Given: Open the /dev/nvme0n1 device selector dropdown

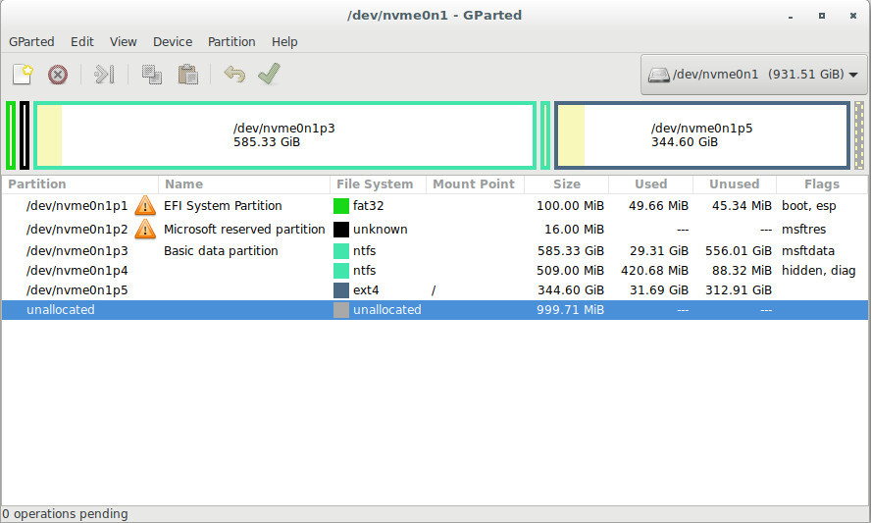Looking at the screenshot, I should [754, 75].
